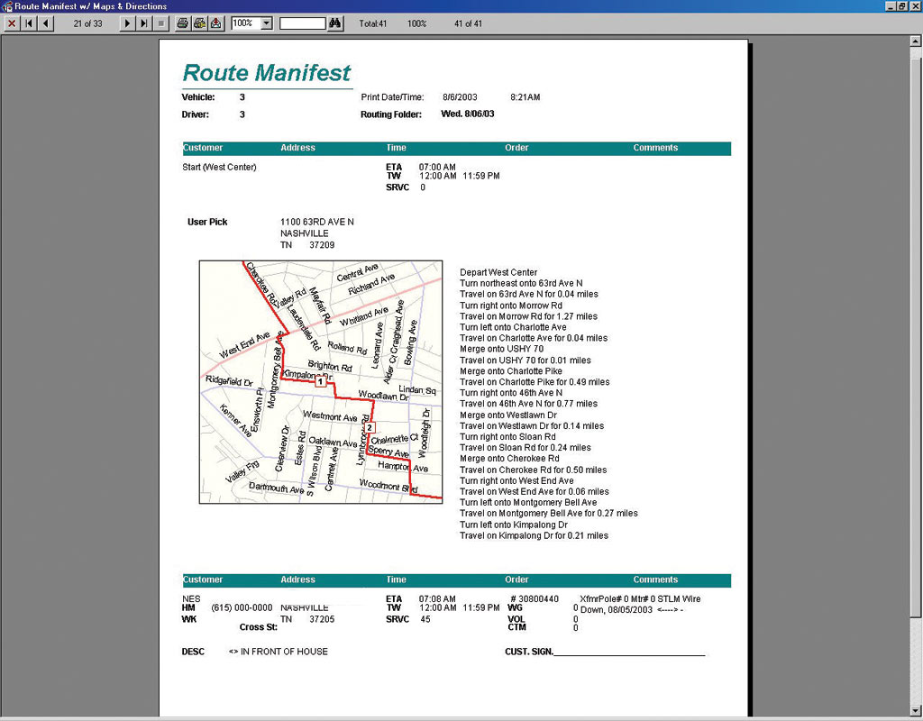Click the search text input field
This screenshot has width=923, height=721.
point(303,23)
